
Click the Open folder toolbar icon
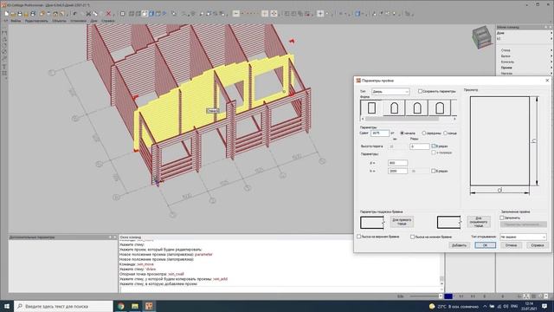click(13, 14)
